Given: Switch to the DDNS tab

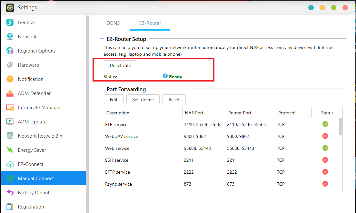Looking at the screenshot, I should pyautogui.click(x=113, y=23).
